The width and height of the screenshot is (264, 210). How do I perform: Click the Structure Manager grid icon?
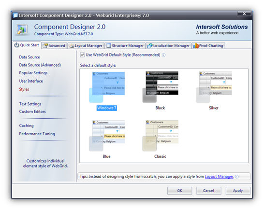pos(109,46)
